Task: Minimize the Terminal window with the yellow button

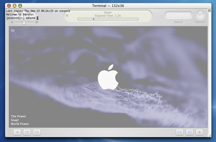Action: (x=14, y=6)
